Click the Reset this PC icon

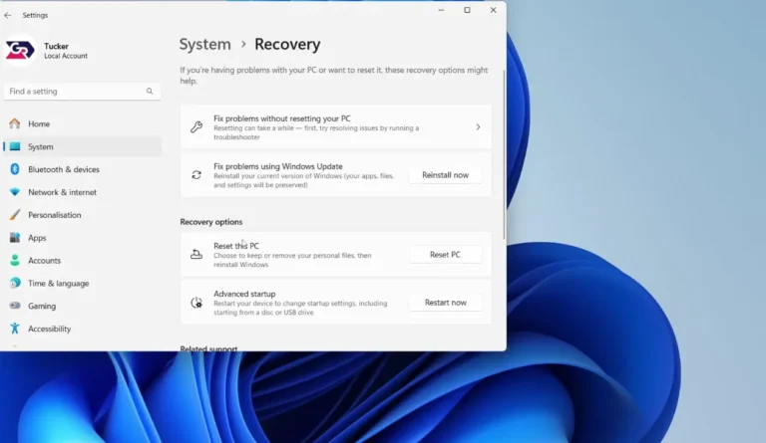(x=196, y=255)
